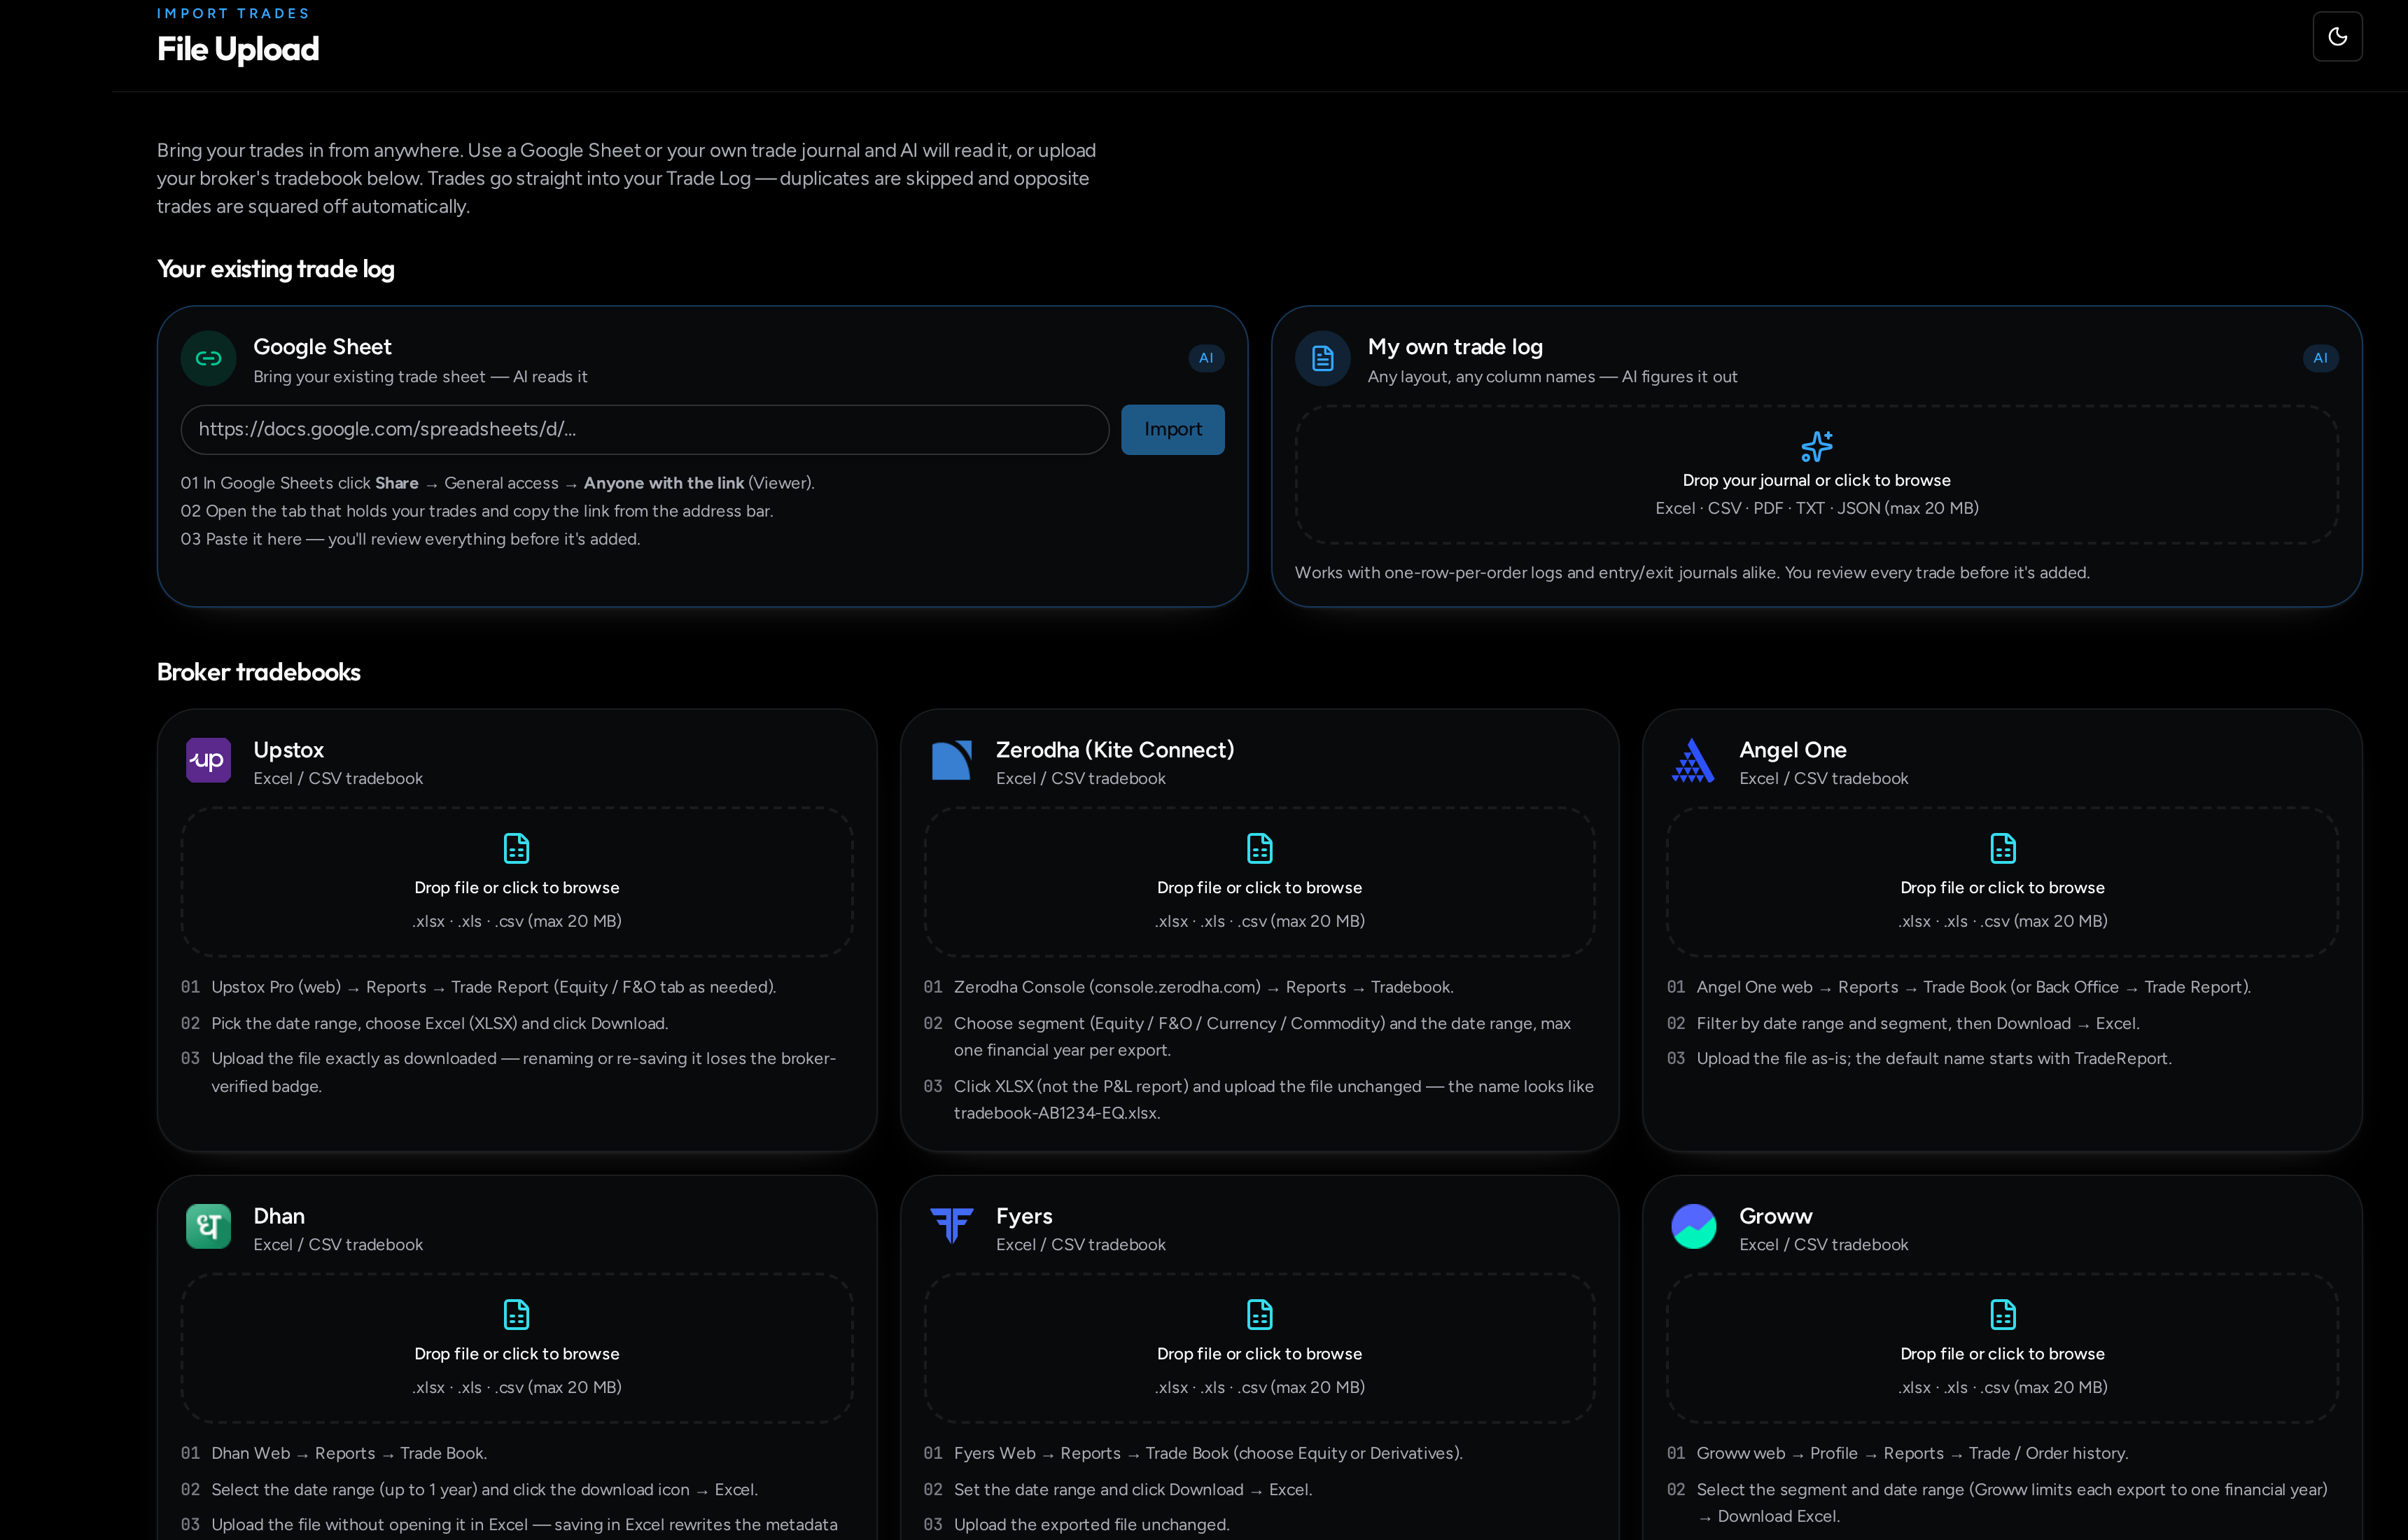Click the file icon in Groww dropzone
Screen dimensions: 2408x1540
[x=2002, y=1314]
